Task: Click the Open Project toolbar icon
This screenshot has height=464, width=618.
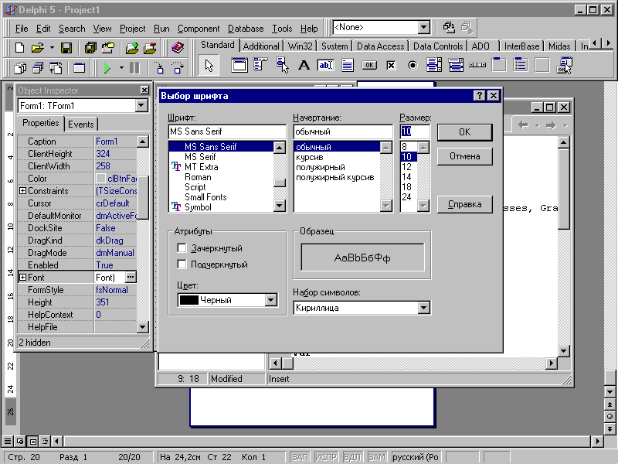Action: 107,48
